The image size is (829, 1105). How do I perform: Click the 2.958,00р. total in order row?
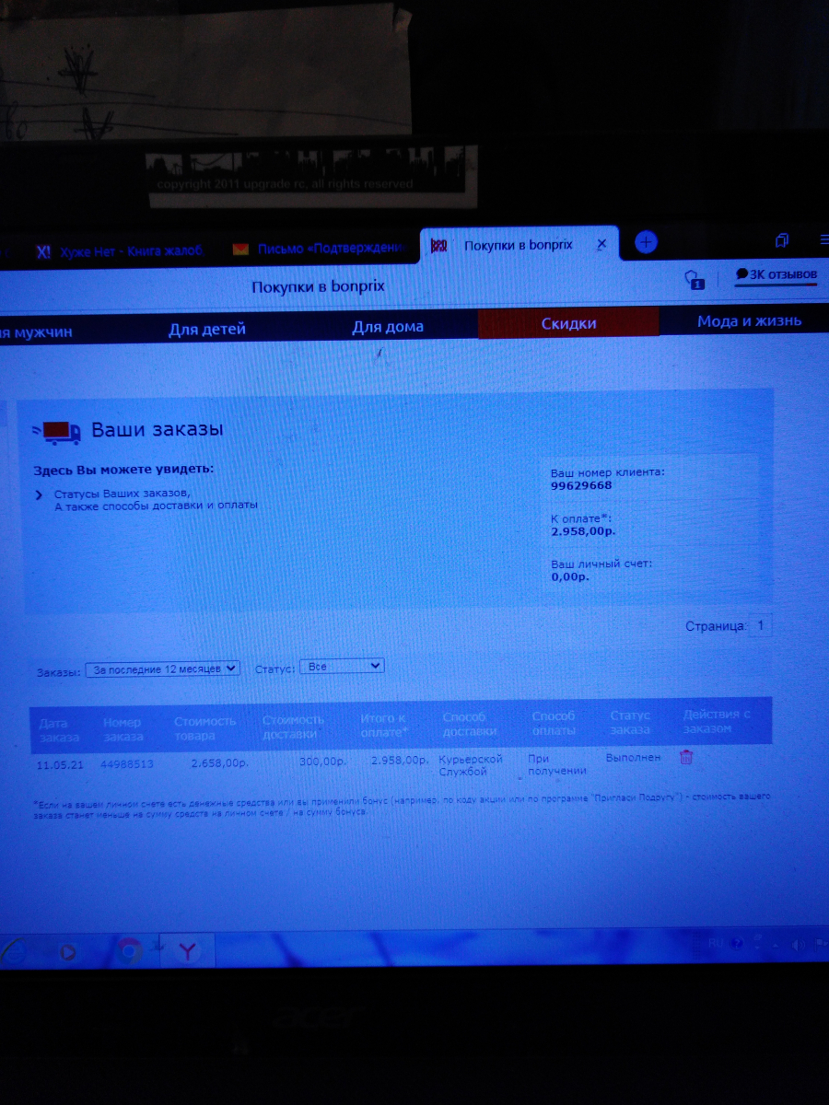[x=400, y=762]
